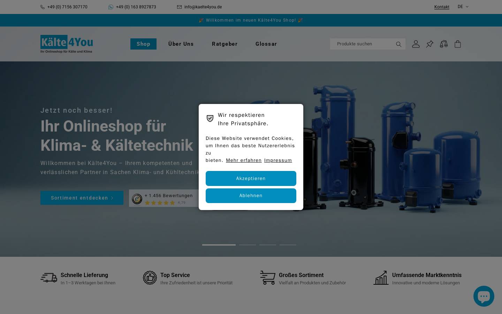This screenshot has width=502, height=314.
Task: Click the search magnifier icon
Action: [398, 44]
